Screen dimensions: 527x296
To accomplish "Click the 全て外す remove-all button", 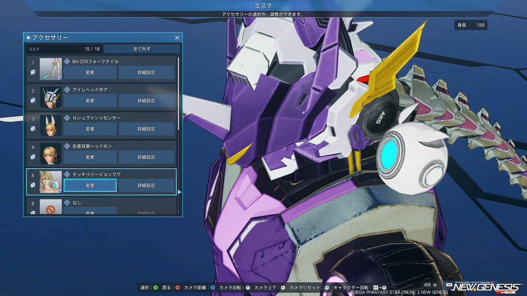I will click(142, 49).
